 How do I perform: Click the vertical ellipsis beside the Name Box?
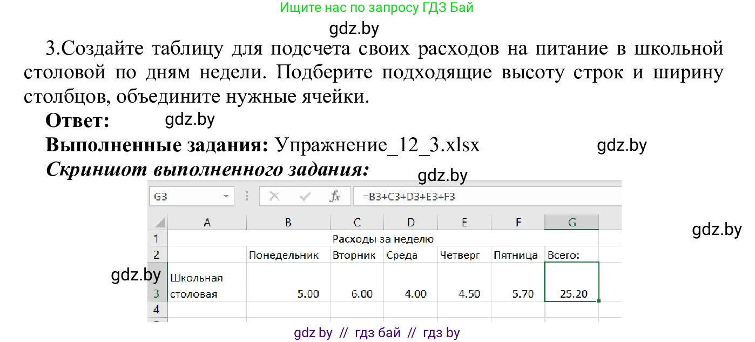click(247, 196)
